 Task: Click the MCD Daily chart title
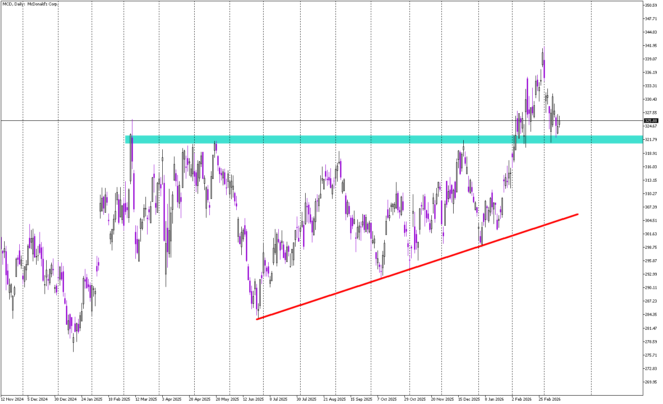[x=30, y=4]
